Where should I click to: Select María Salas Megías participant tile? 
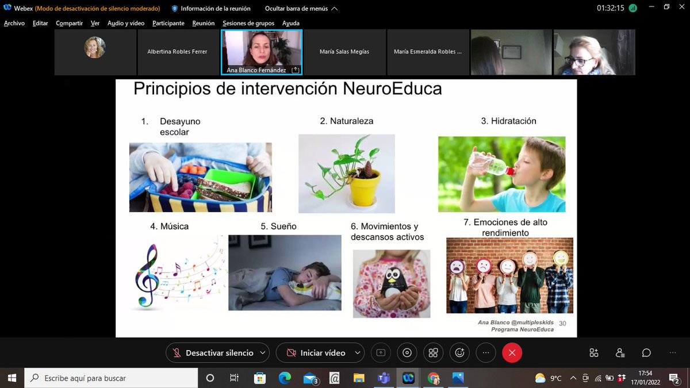click(344, 52)
